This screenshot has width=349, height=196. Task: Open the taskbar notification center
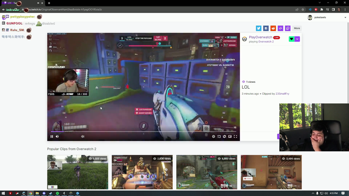(x=343, y=193)
